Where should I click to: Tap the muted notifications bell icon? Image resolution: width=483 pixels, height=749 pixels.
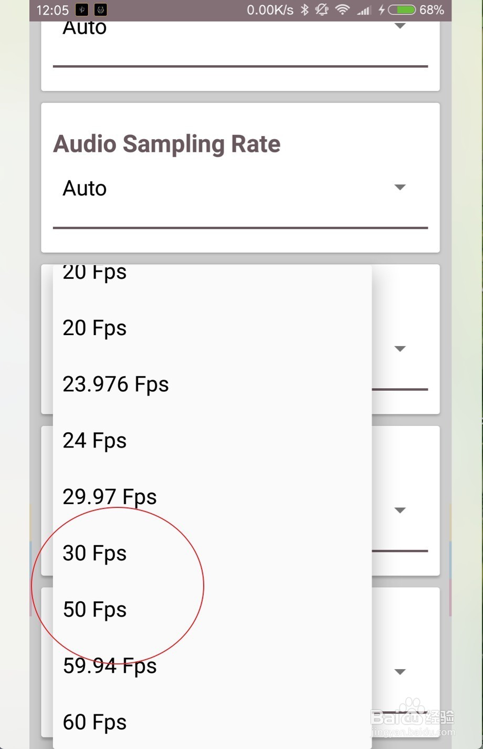pyautogui.click(x=322, y=9)
